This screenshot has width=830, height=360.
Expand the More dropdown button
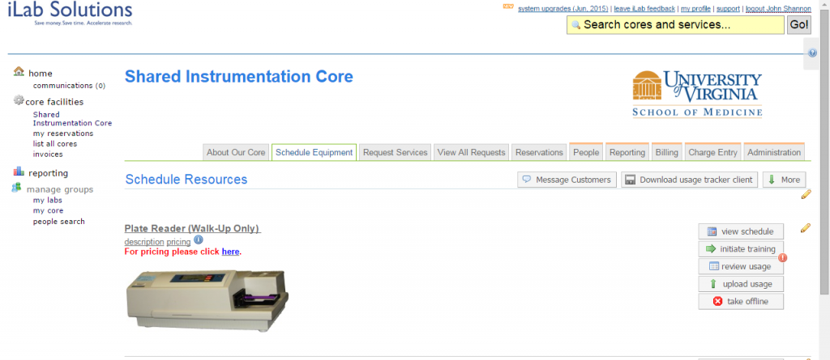tap(785, 180)
